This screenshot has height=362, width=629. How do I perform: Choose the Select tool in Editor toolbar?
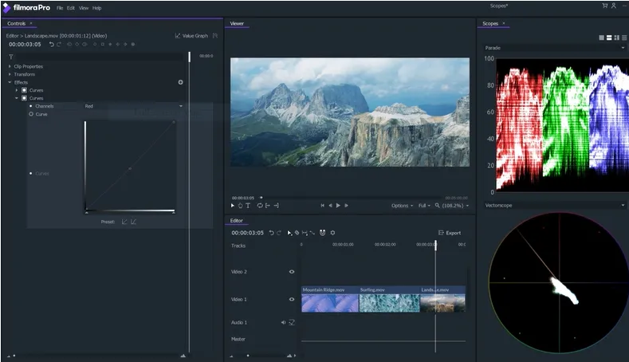[289, 233]
